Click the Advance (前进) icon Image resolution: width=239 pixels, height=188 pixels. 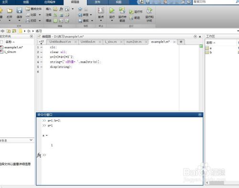(x=131, y=18)
